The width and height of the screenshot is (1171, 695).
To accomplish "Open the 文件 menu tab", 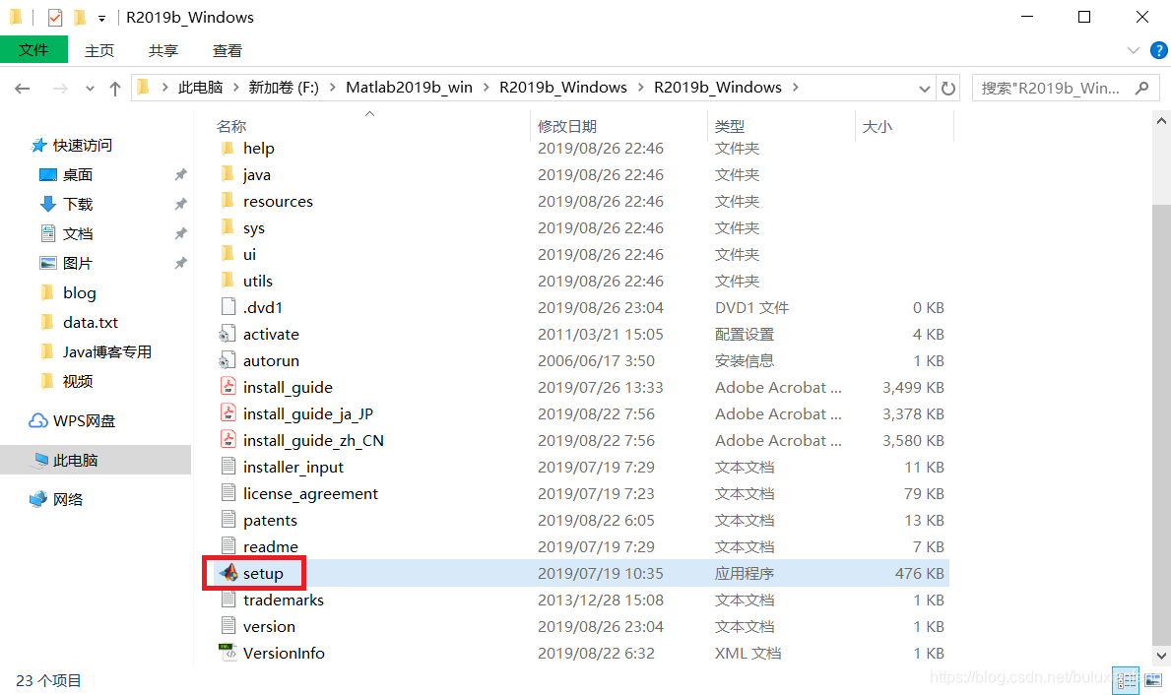I will [x=33, y=50].
